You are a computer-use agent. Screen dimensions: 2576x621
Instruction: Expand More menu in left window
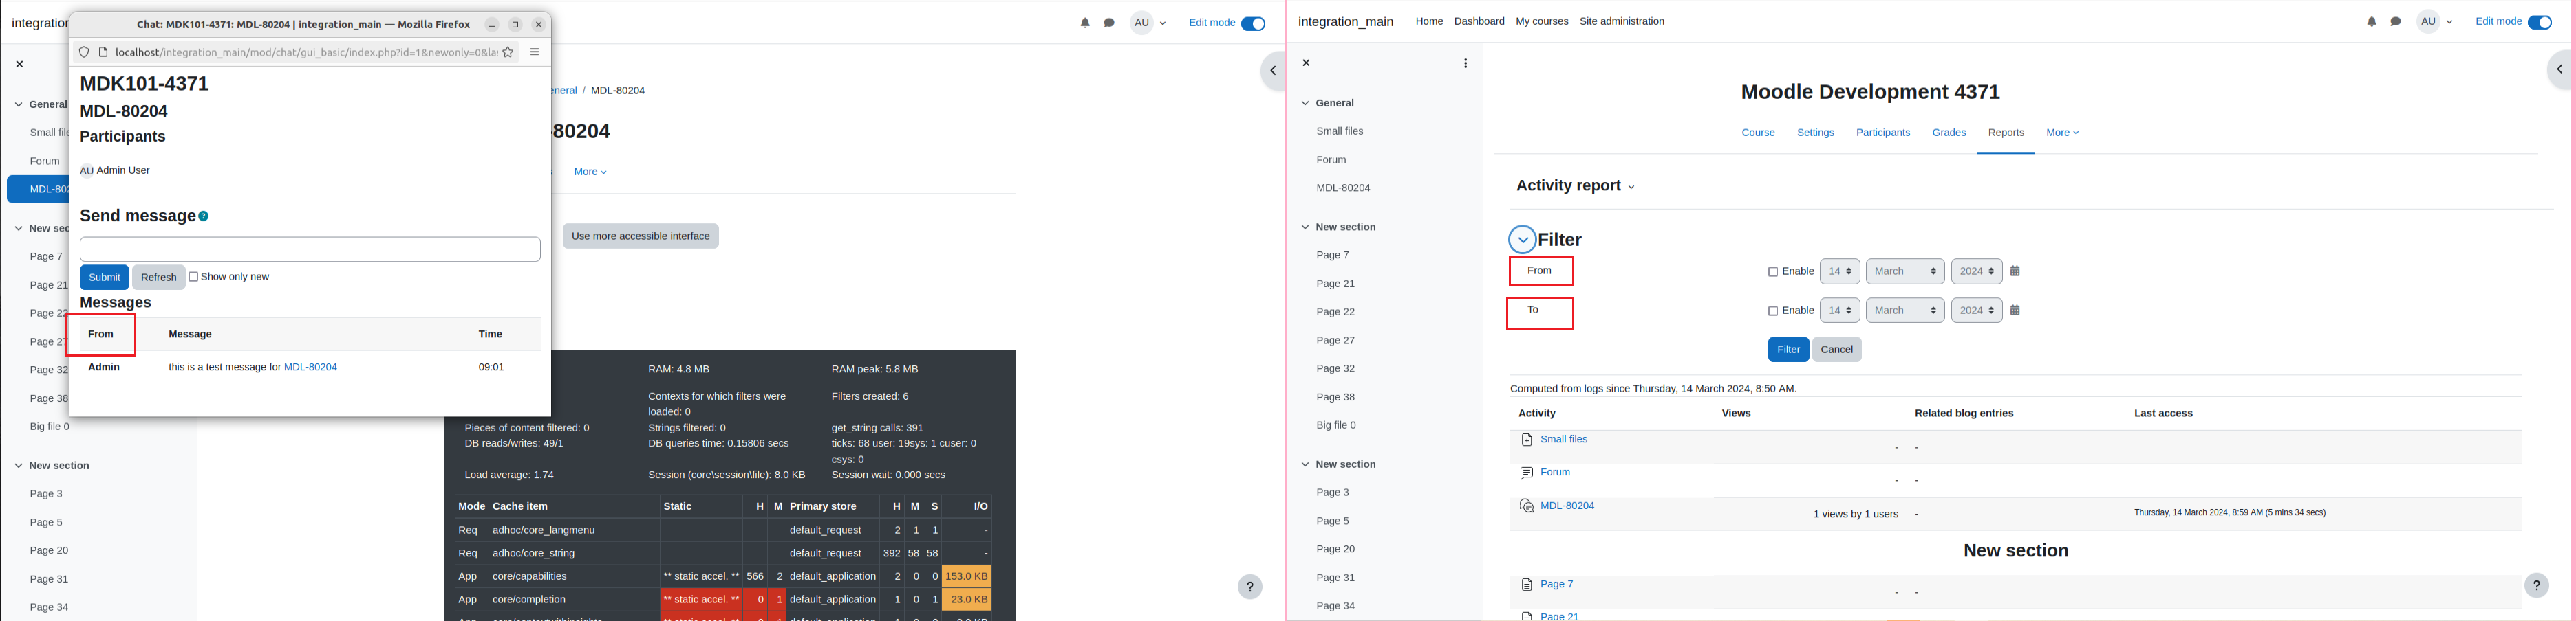(x=590, y=172)
